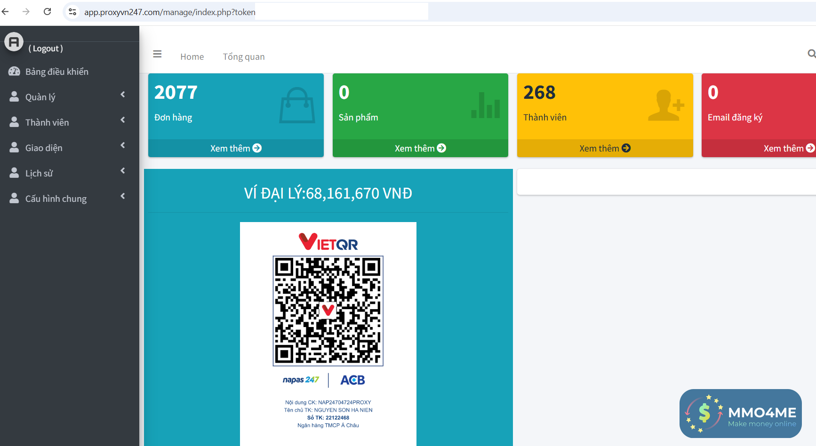
Task: Expand the Giao diện submenu chevron
Action: (x=123, y=145)
